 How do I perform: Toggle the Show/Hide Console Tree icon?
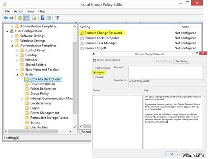26,18
